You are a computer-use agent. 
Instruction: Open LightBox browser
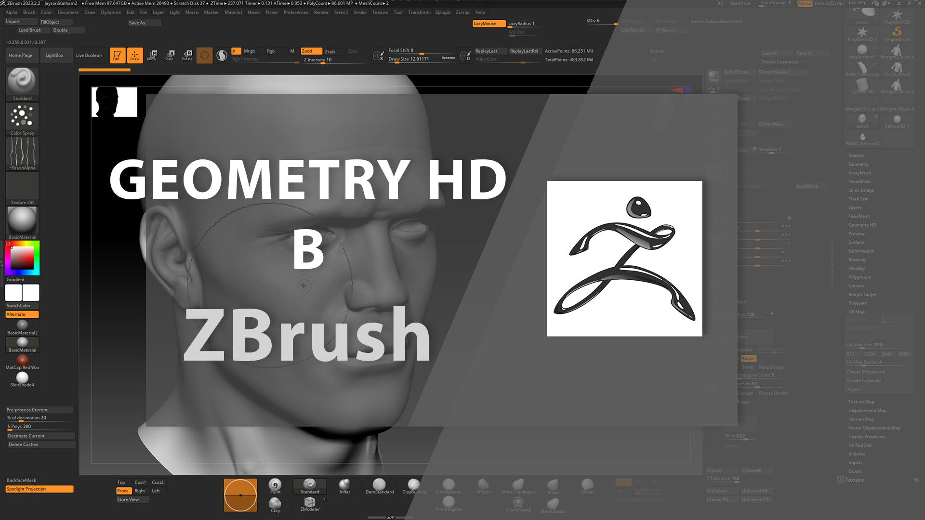[54, 55]
